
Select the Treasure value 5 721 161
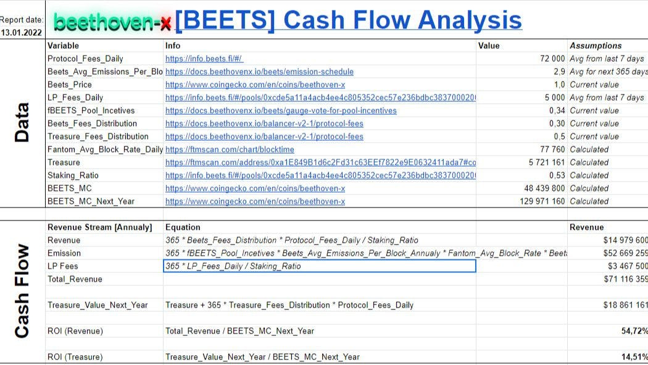(x=521, y=162)
